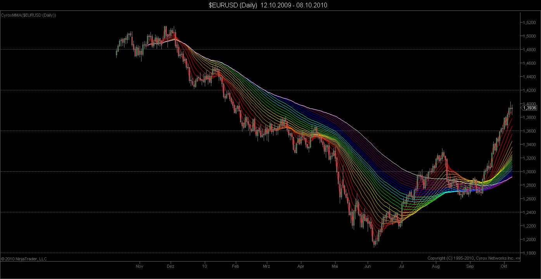The image size is (541, 279).
Task: Click the current price marker 1,3936
Action: [530, 108]
